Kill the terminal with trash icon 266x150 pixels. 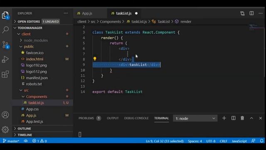coord(242,118)
